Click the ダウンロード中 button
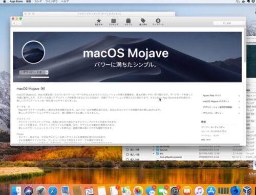This screenshot has width=256, height=195. (x=32, y=72)
